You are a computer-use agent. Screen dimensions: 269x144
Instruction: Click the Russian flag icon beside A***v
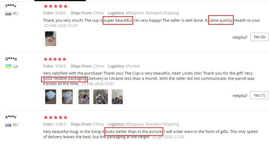click(x=8, y=125)
